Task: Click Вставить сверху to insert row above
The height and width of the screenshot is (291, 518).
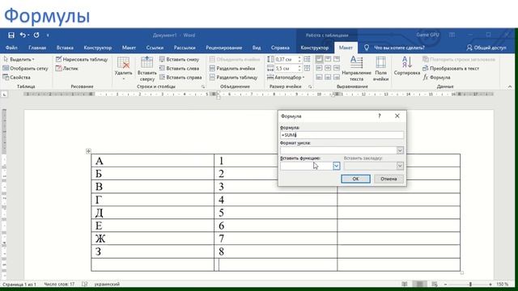Action: 146,69
